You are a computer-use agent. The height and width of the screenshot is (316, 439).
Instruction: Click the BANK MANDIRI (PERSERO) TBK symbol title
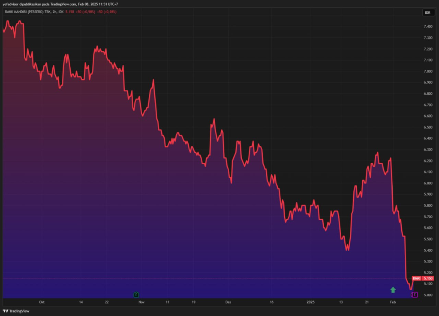tap(27, 12)
